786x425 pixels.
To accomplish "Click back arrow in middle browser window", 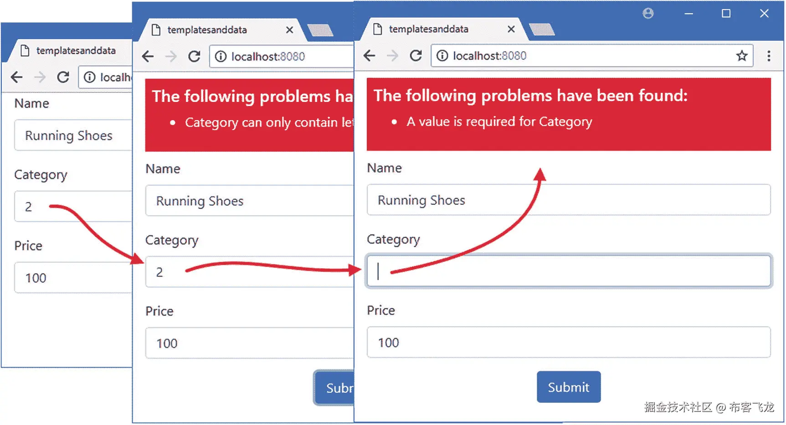I will click(x=148, y=56).
